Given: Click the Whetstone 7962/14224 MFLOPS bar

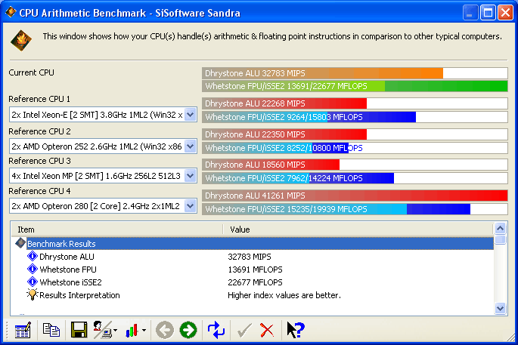Looking at the screenshot, I should tap(355, 178).
